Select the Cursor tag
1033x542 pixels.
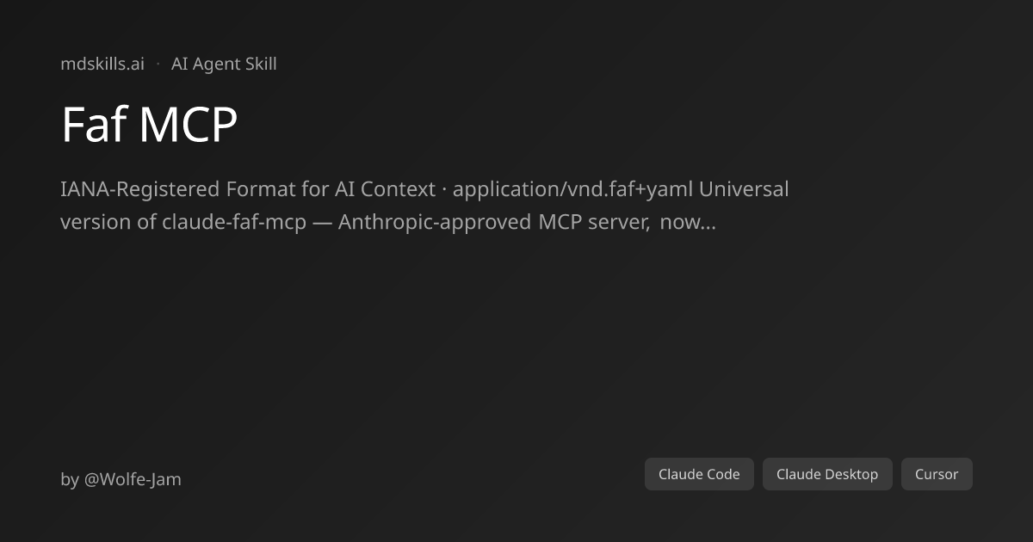(937, 474)
